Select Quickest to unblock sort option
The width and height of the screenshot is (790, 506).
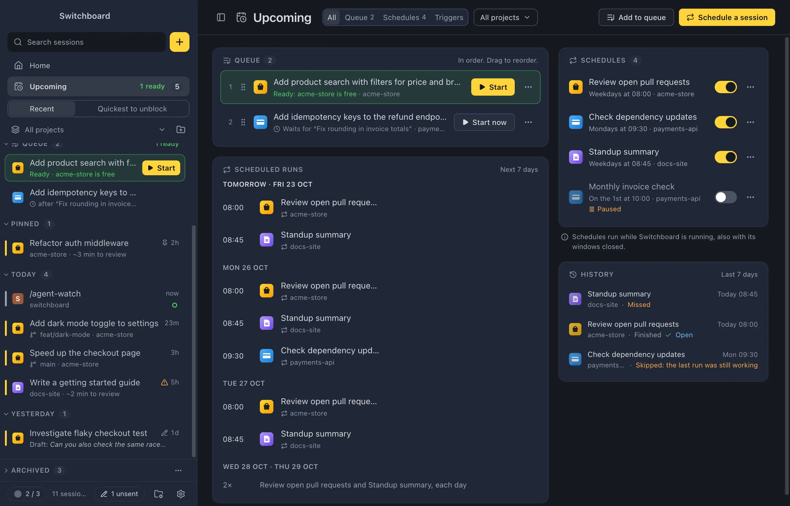pos(132,109)
